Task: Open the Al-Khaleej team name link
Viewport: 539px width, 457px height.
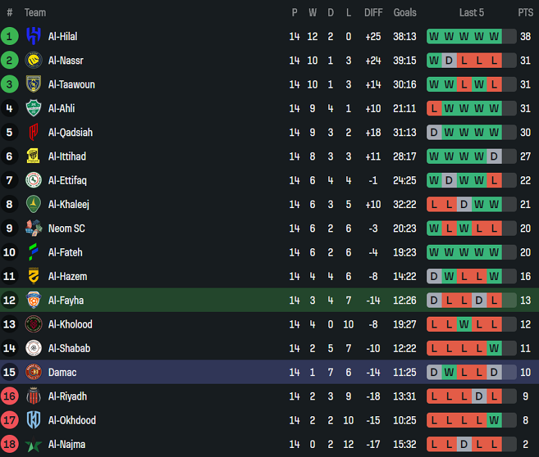Action: (68, 205)
